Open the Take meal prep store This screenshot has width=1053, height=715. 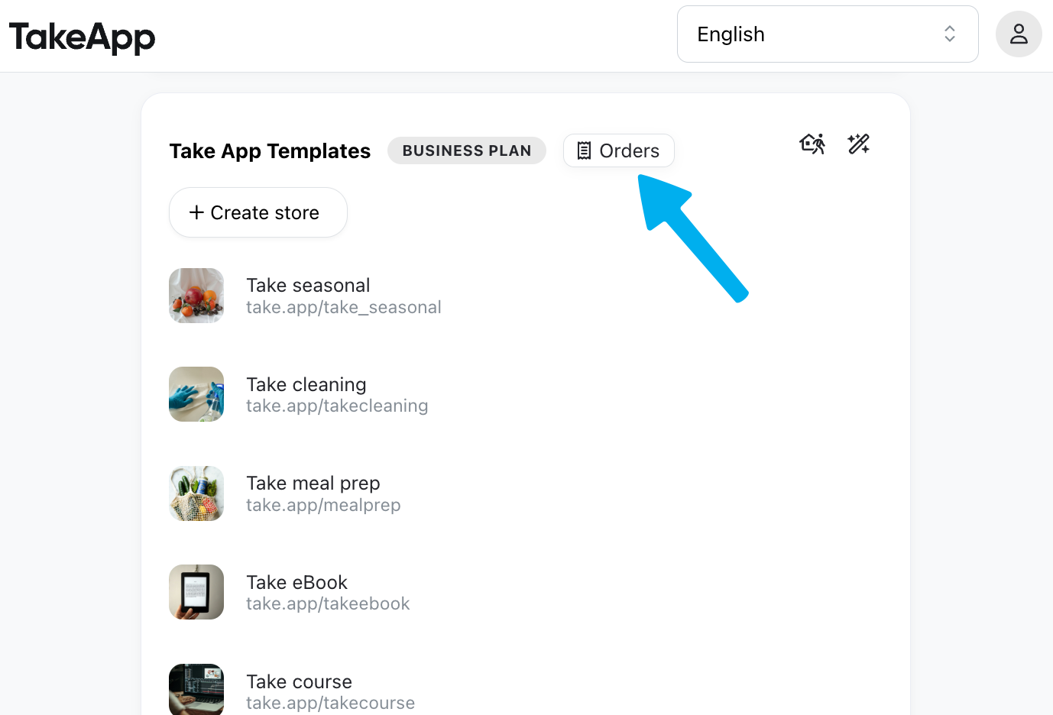click(313, 483)
